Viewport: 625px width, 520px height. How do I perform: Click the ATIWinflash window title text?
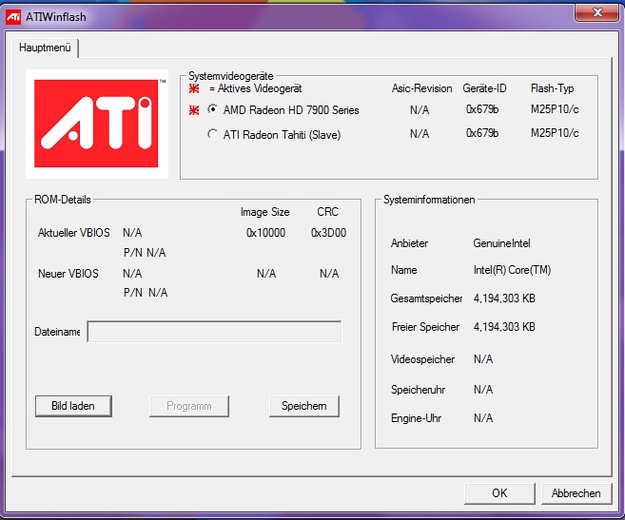point(56,17)
